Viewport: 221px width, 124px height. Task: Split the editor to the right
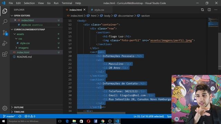(x=209, y=10)
